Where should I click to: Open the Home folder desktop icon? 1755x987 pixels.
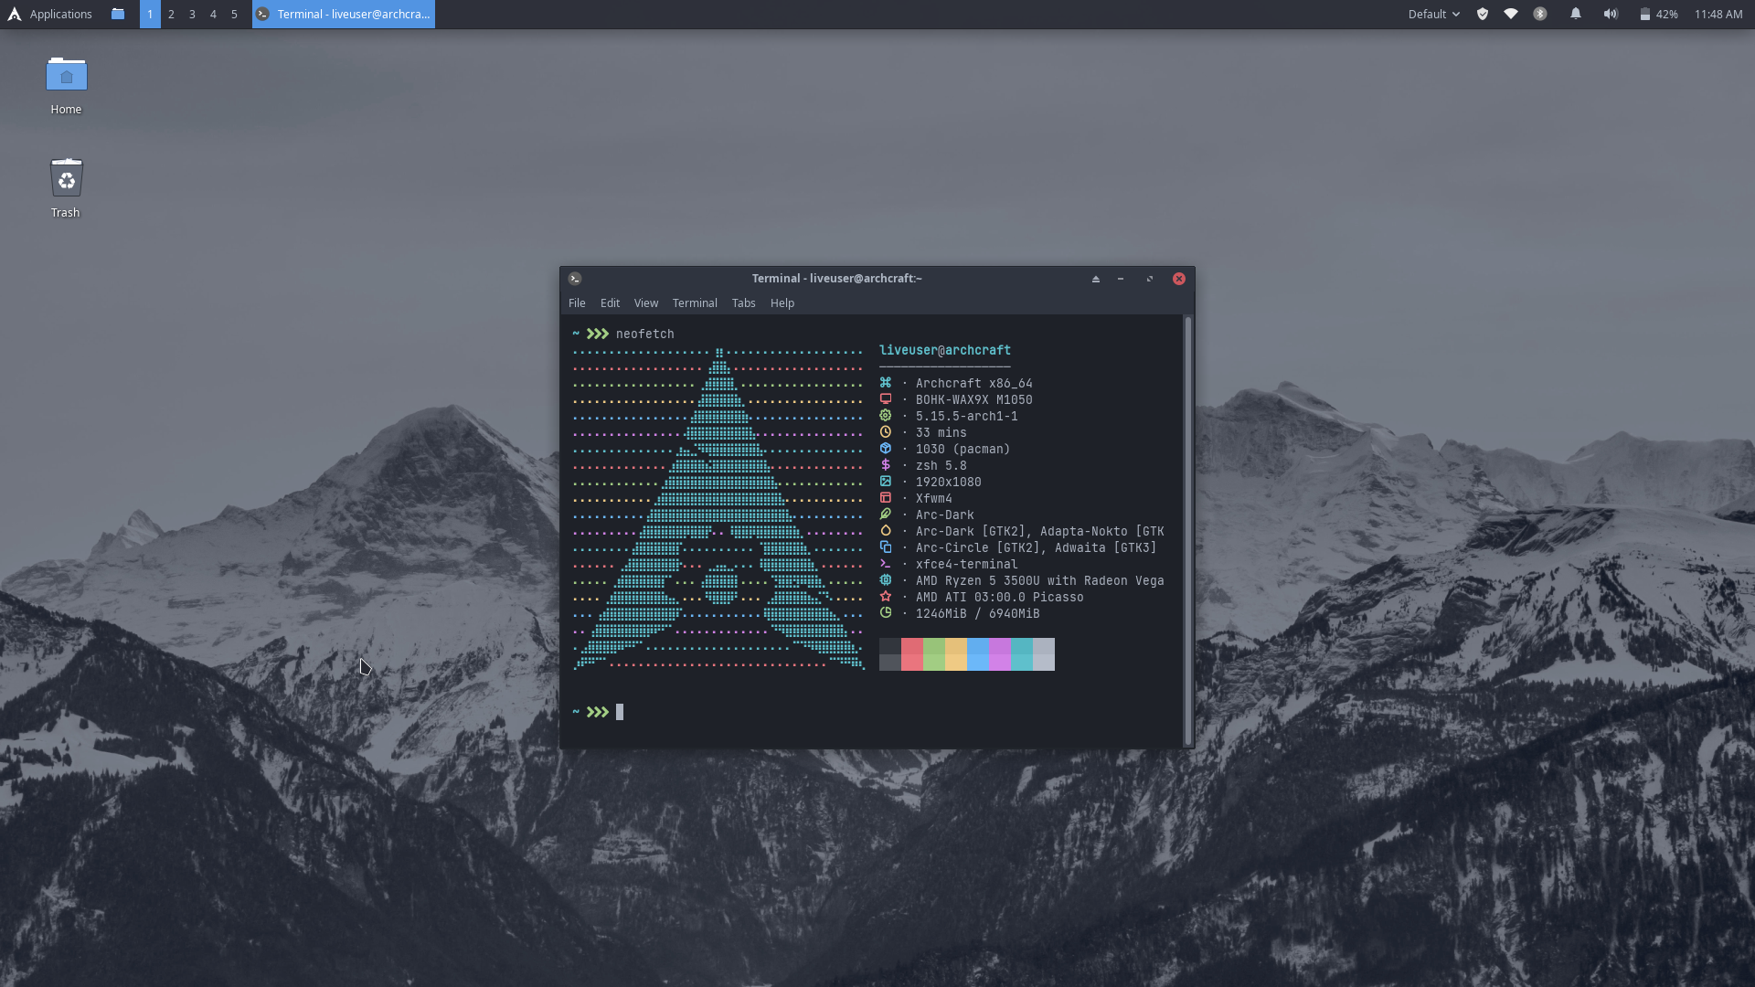[66, 77]
